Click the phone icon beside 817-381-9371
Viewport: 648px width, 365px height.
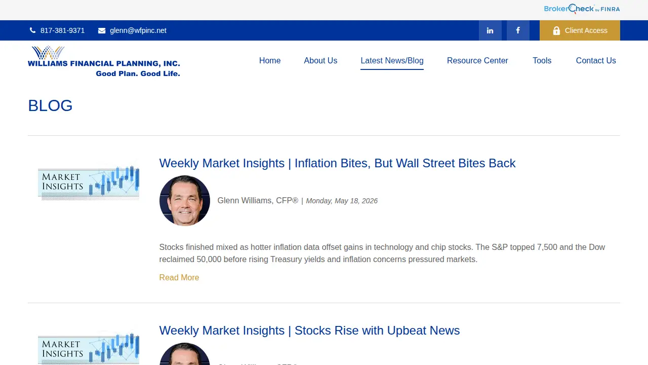[x=33, y=30]
